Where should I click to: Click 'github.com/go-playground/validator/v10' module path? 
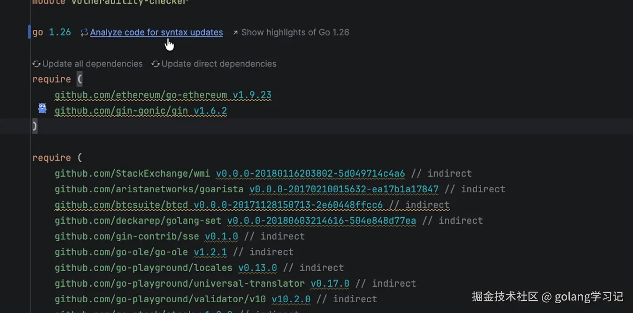160,299
